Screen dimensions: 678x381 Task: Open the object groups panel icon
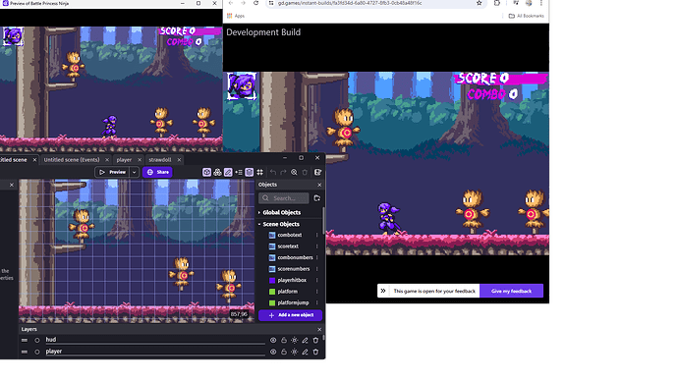click(217, 172)
